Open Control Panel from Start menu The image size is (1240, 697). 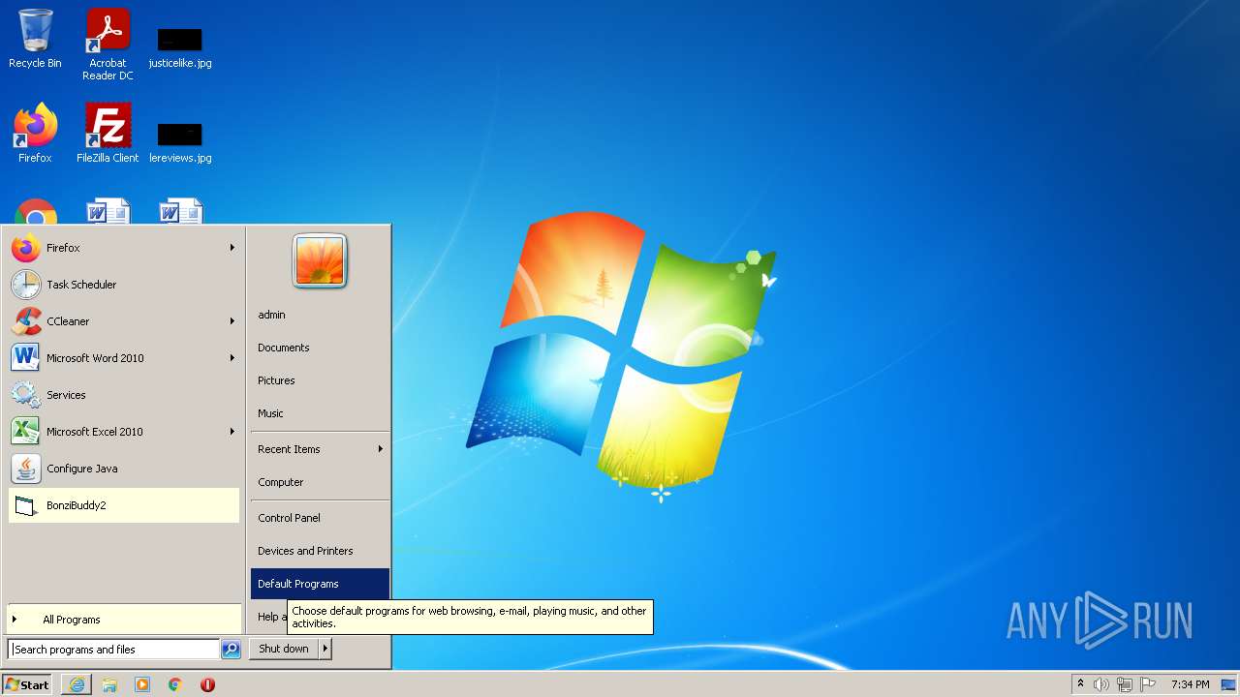(x=320, y=518)
